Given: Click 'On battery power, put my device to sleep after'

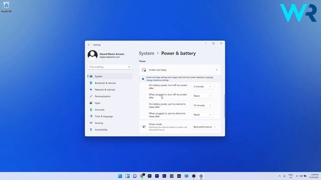Looking at the screenshot, I should coord(167,105).
